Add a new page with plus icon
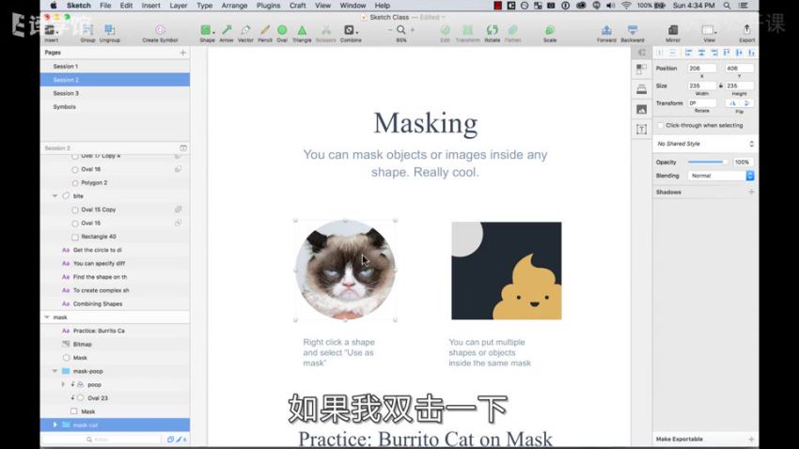This screenshot has height=449, width=799. (183, 53)
